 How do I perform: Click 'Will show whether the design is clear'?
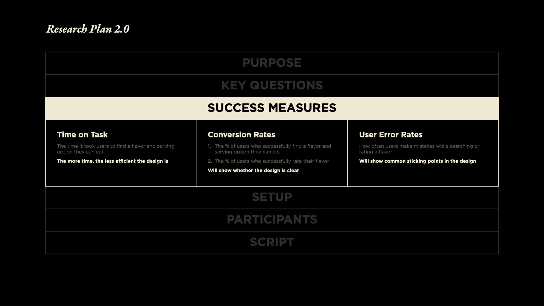tap(253, 171)
